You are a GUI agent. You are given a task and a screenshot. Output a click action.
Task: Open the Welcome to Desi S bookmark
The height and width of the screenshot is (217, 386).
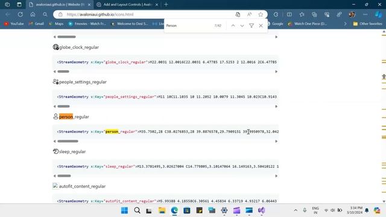click(130, 24)
